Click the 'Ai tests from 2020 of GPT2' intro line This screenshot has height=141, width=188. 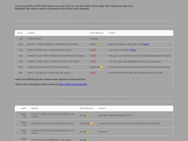74,6
